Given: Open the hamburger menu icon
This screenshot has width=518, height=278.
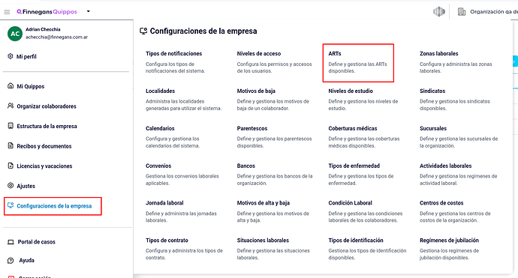Looking at the screenshot, I should (7, 12).
